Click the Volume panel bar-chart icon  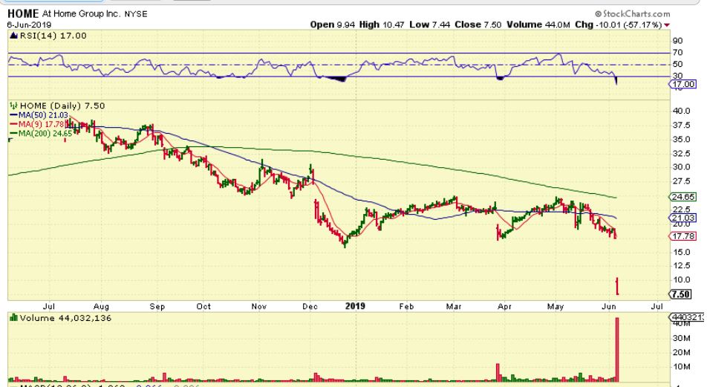point(12,318)
